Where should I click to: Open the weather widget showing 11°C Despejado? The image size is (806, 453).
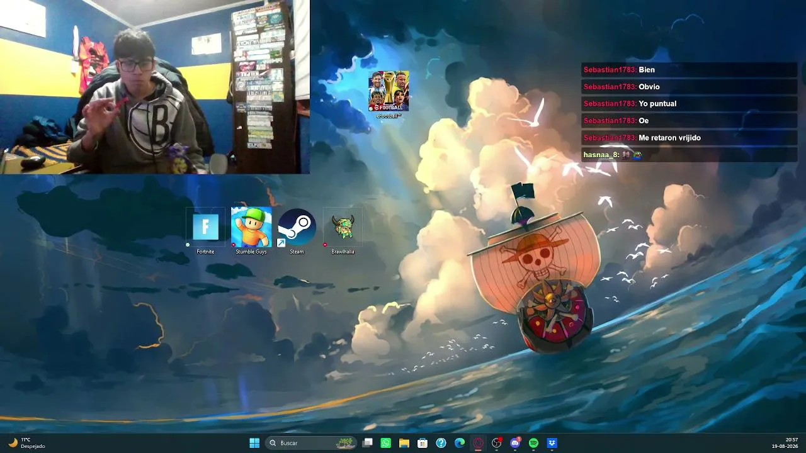point(26,443)
